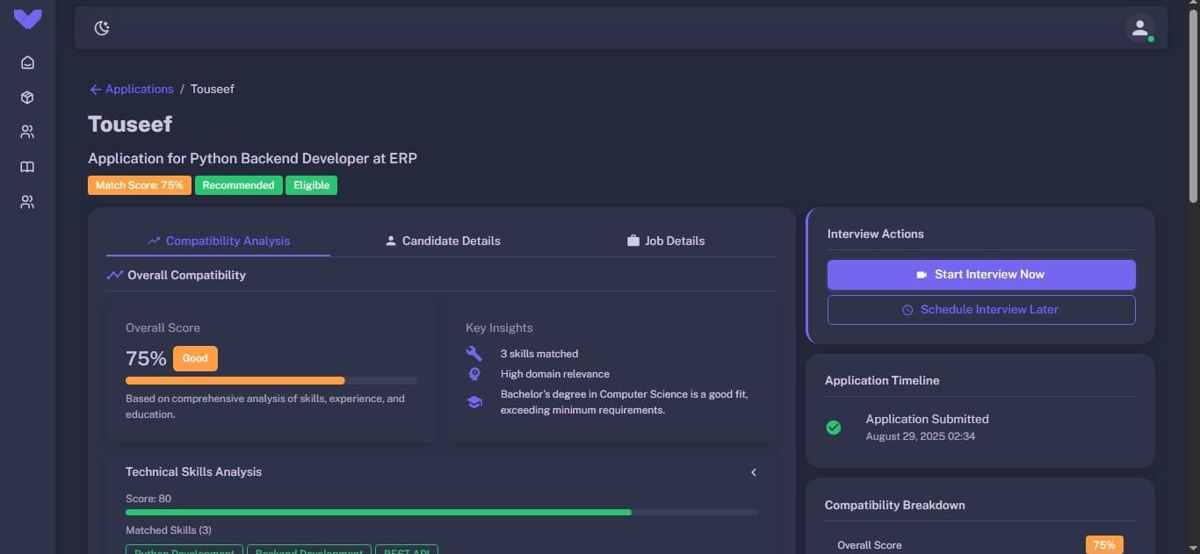Open the Home icon in the sidebar
Viewport: 1200px width, 554px height.
(26, 62)
